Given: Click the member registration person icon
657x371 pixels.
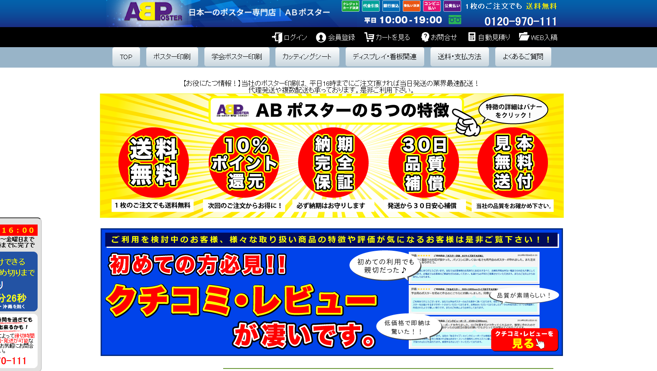Looking at the screenshot, I should 321,38.
